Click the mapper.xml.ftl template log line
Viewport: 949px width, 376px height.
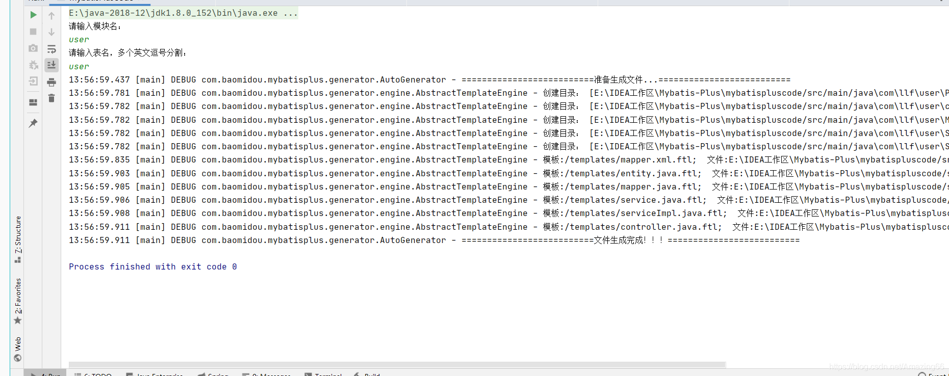(x=509, y=159)
